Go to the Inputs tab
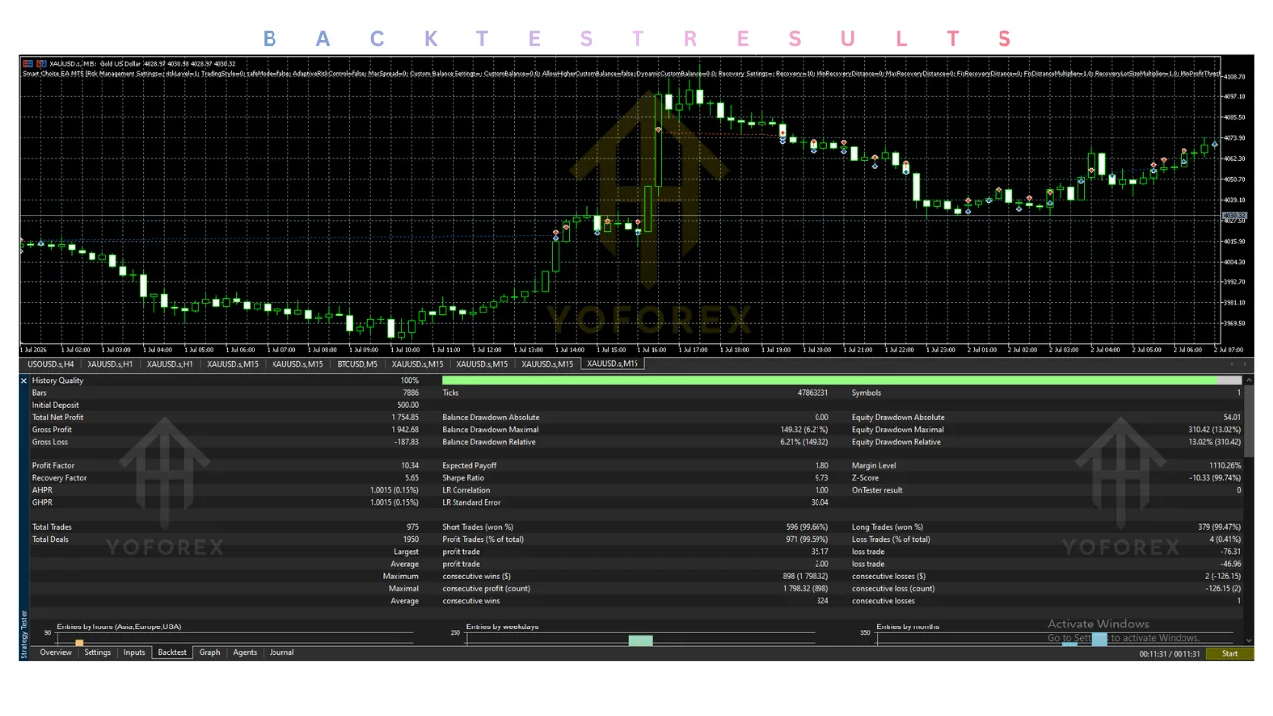This screenshot has width=1273, height=716. pos(134,653)
